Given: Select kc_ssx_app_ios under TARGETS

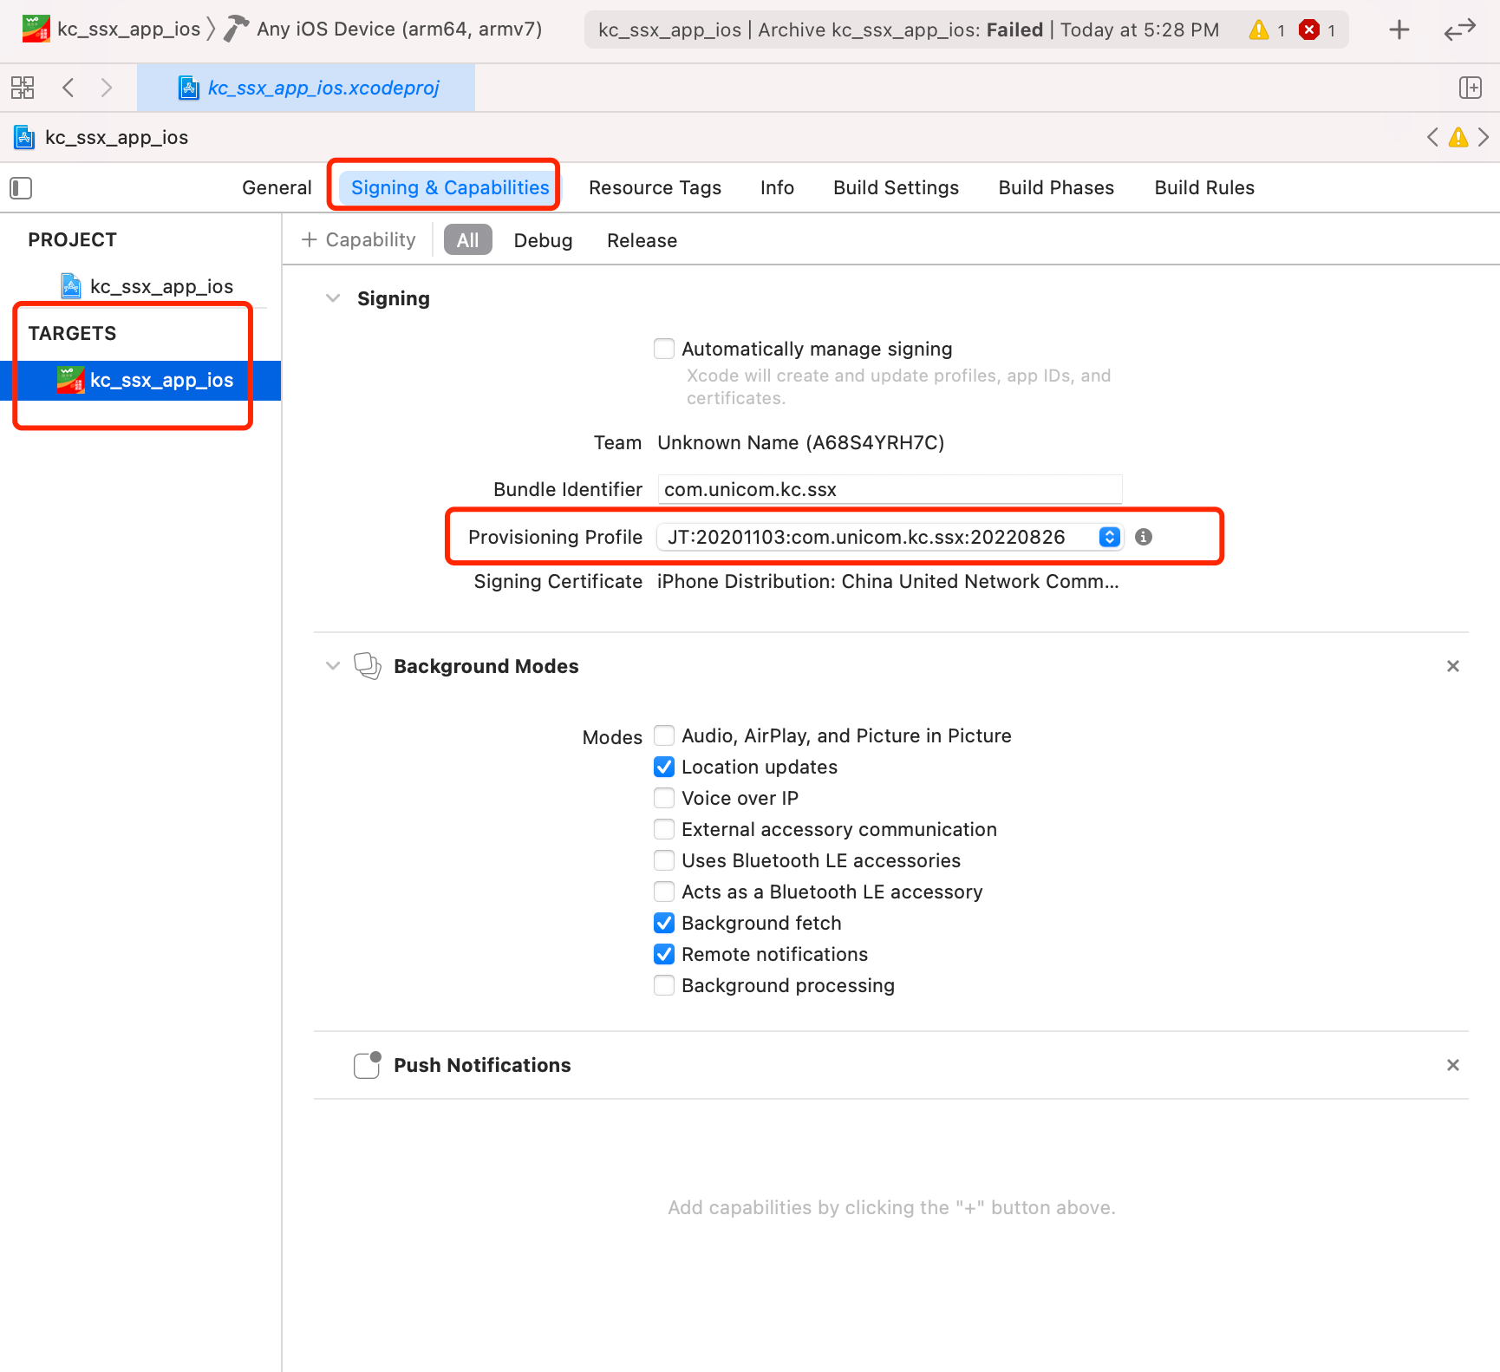Looking at the screenshot, I should click(x=140, y=381).
